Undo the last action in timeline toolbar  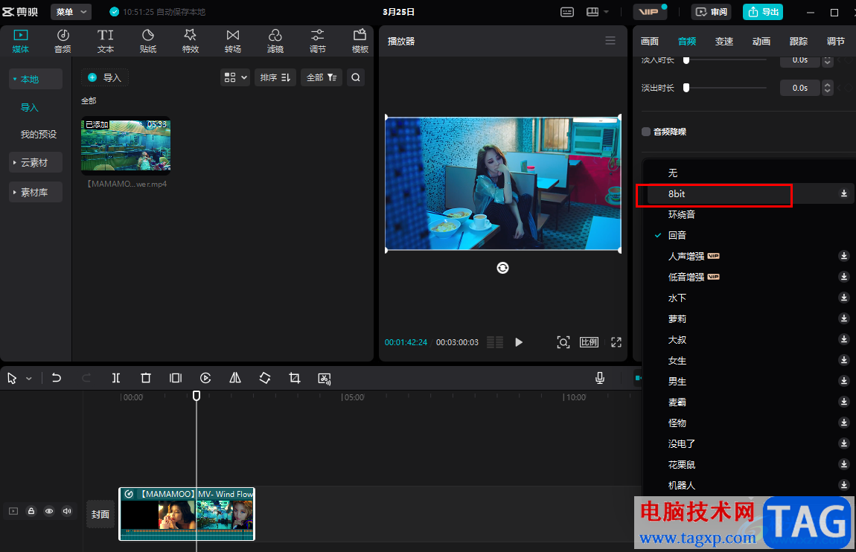57,378
